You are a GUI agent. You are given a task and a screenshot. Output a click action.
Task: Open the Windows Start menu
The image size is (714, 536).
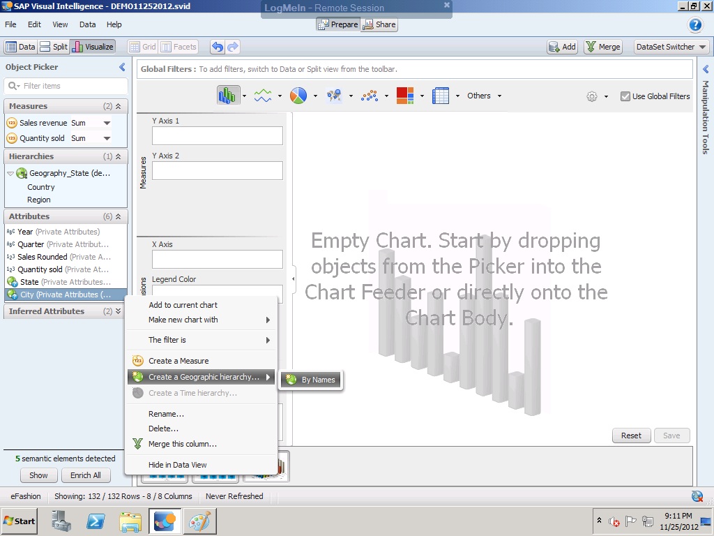coord(20,521)
